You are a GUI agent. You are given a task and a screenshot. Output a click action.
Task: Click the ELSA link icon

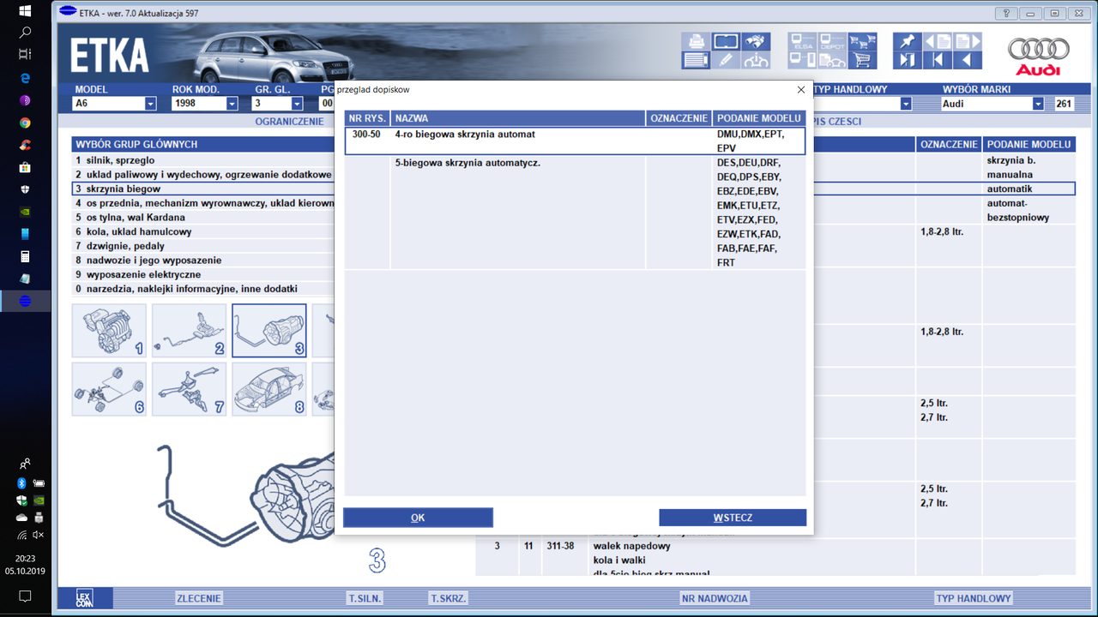(802, 41)
